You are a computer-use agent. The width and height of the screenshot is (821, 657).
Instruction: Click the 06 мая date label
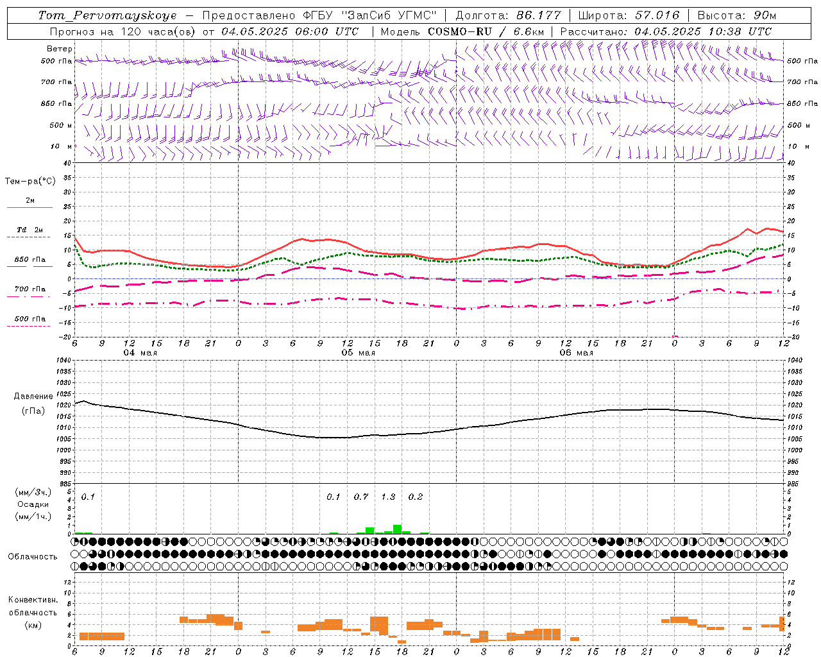(x=576, y=353)
